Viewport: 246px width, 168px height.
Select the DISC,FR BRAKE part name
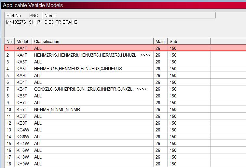point(61,22)
